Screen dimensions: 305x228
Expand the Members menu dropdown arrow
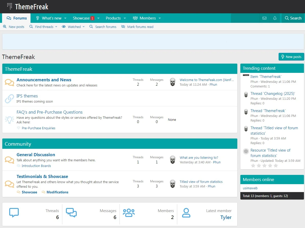[x=160, y=18]
